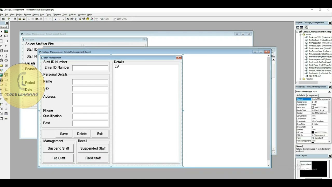332x187 pixels.
Task: Open the Properties object selector dropdown
Action: tap(330, 91)
